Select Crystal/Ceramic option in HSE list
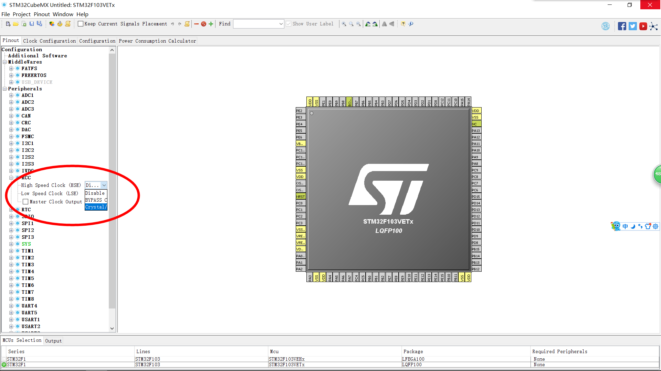Image resolution: width=661 pixels, height=371 pixels. (96, 207)
